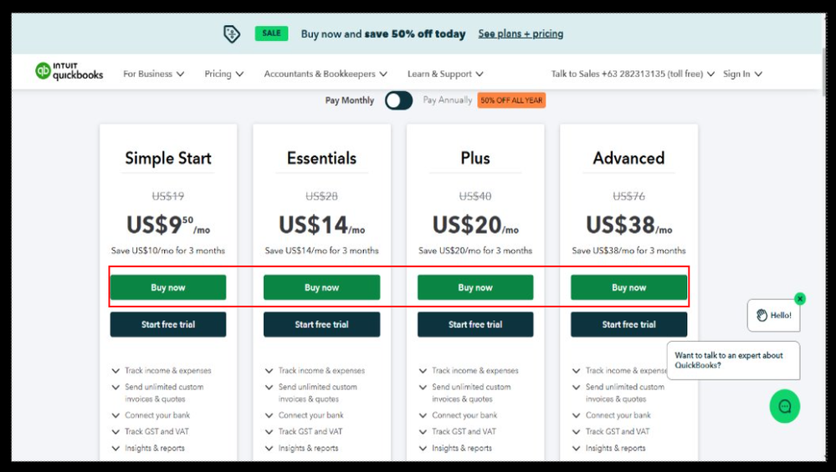Expand Track GST and VAT under Essentials
The width and height of the screenshot is (836, 472).
click(x=304, y=432)
